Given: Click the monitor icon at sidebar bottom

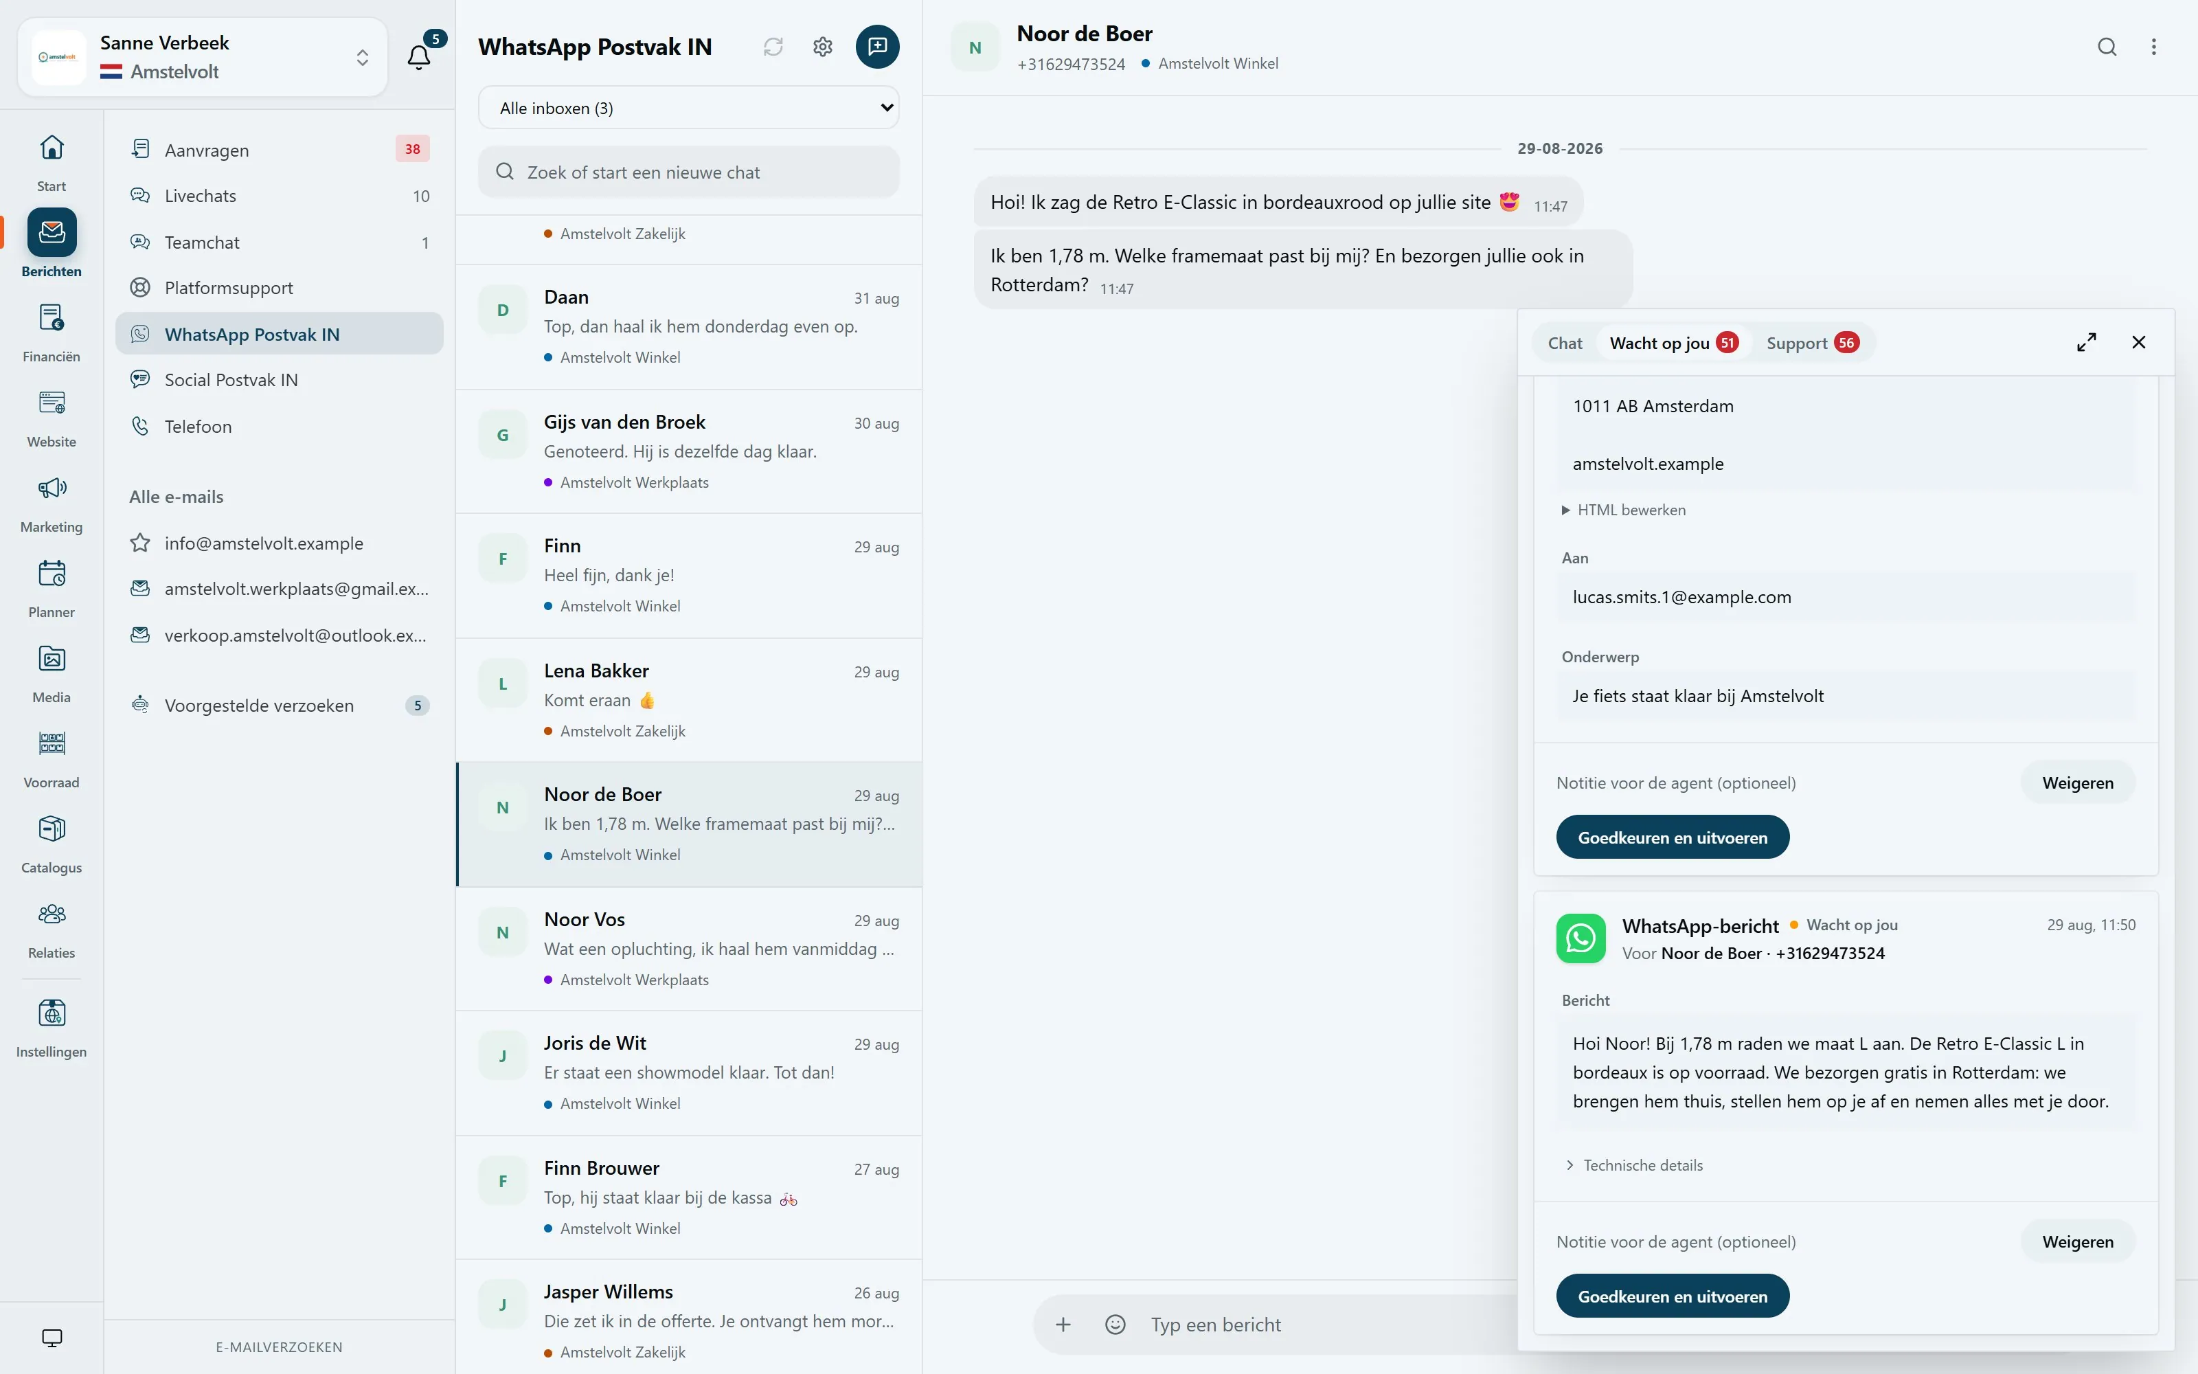Looking at the screenshot, I should [52, 1338].
